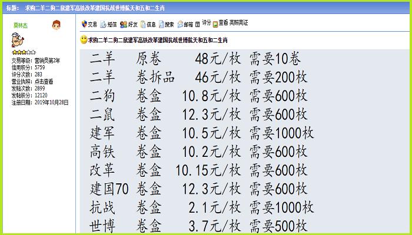This screenshot has height=235, width=412.
Task: Click the 二狗 row name
Action: click(102, 96)
